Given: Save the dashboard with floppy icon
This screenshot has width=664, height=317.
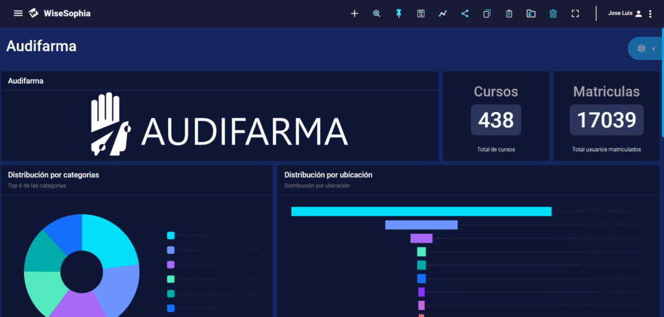Looking at the screenshot, I should tap(420, 14).
